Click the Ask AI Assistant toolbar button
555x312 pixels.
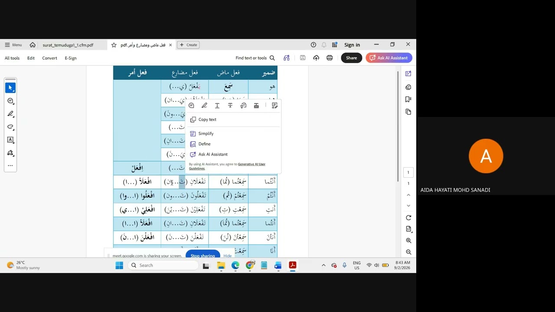tap(389, 58)
